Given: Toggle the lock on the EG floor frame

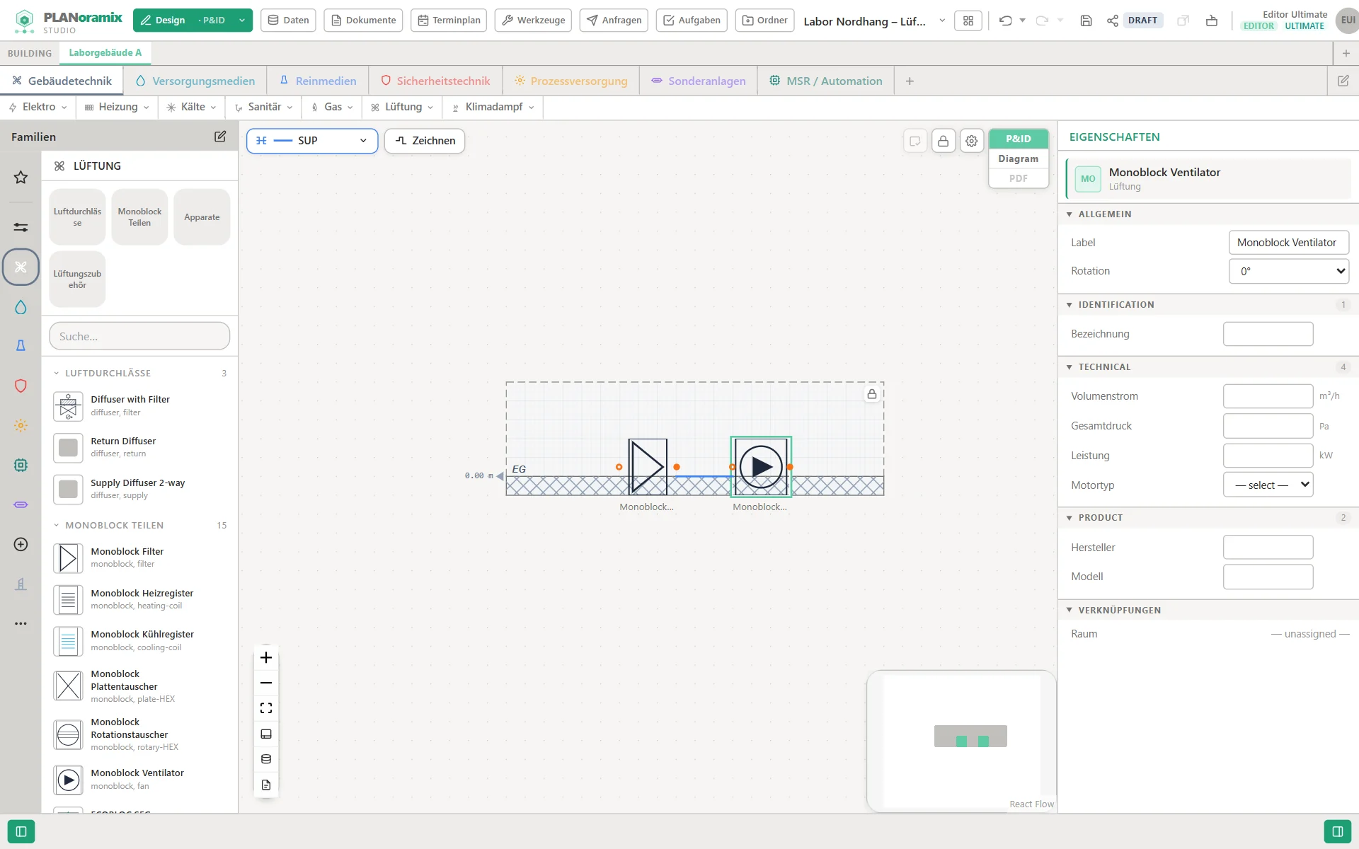Looking at the screenshot, I should tap(872, 394).
